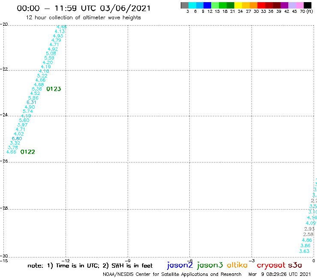Click the jason3 satellite legend label
317x278 pixels.
[210, 265]
